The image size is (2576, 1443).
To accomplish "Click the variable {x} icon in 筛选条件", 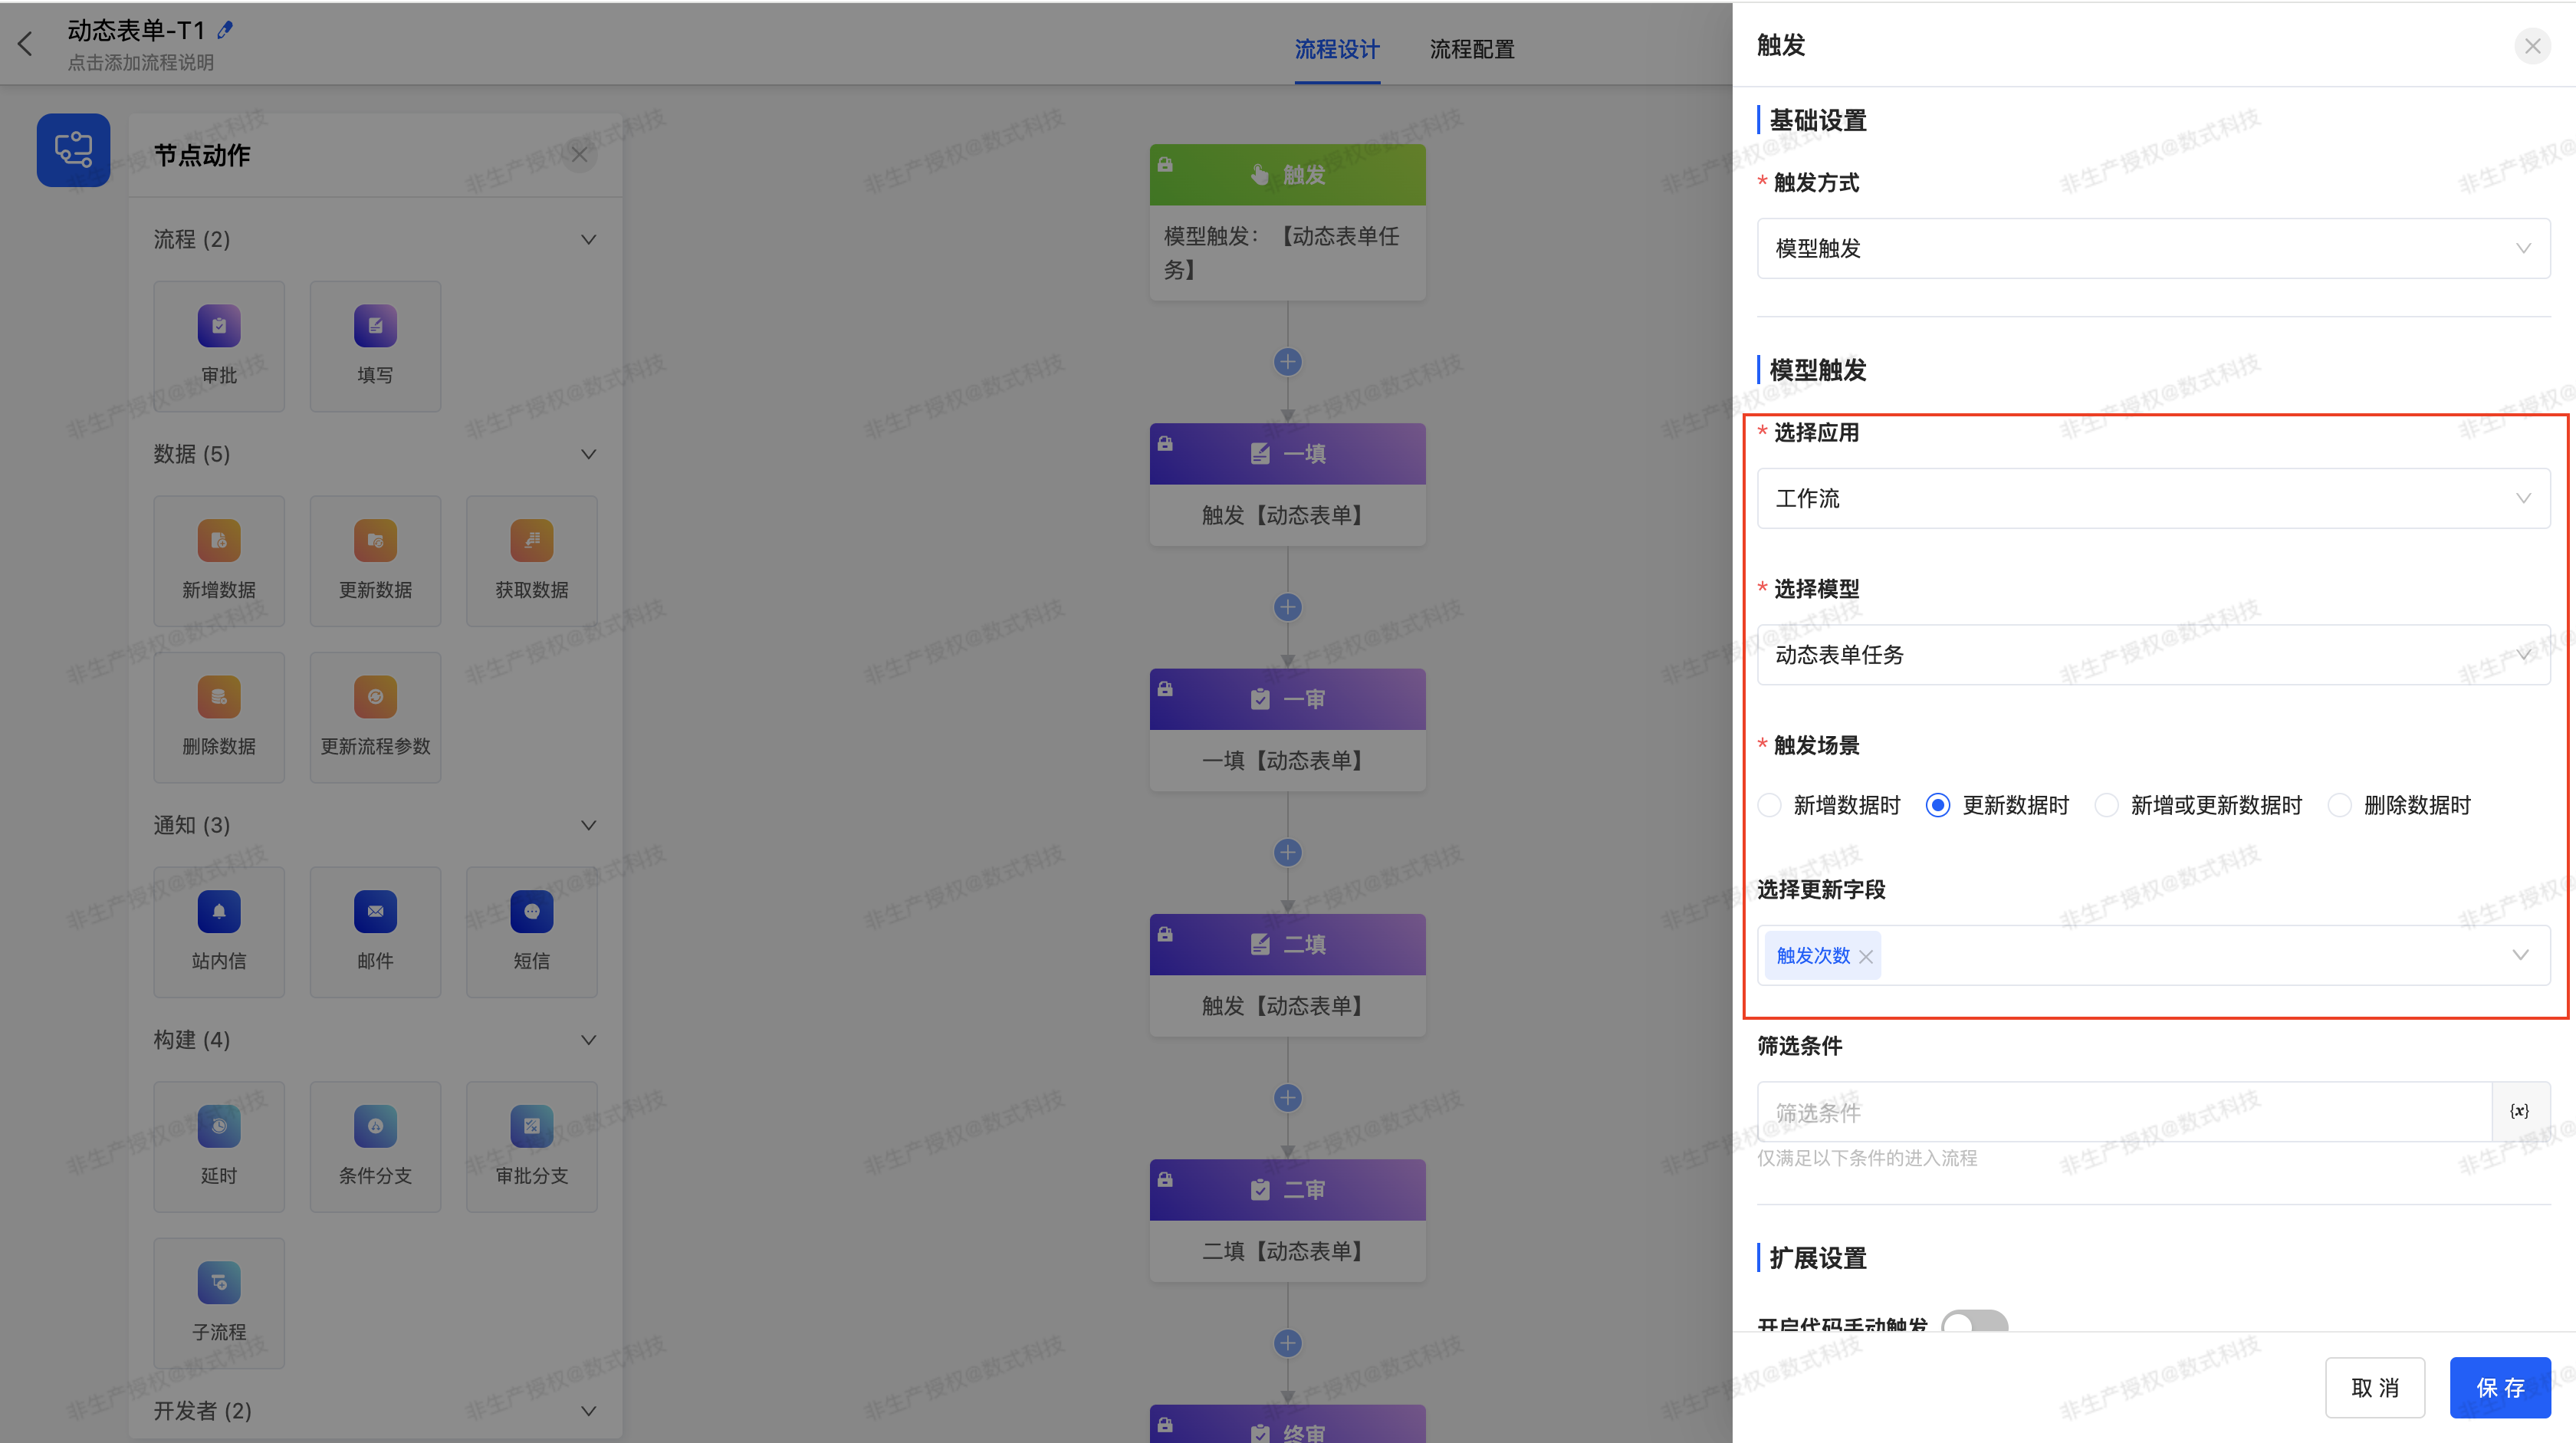I will (x=2519, y=1111).
